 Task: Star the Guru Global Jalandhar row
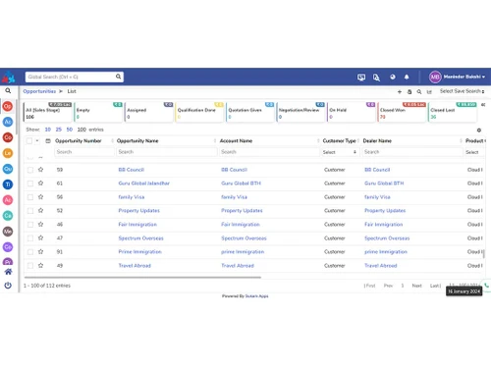[x=40, y=184]
